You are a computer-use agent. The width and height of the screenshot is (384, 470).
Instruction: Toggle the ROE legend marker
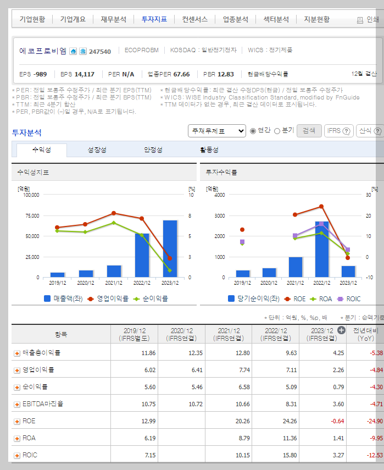click(287, 299)
